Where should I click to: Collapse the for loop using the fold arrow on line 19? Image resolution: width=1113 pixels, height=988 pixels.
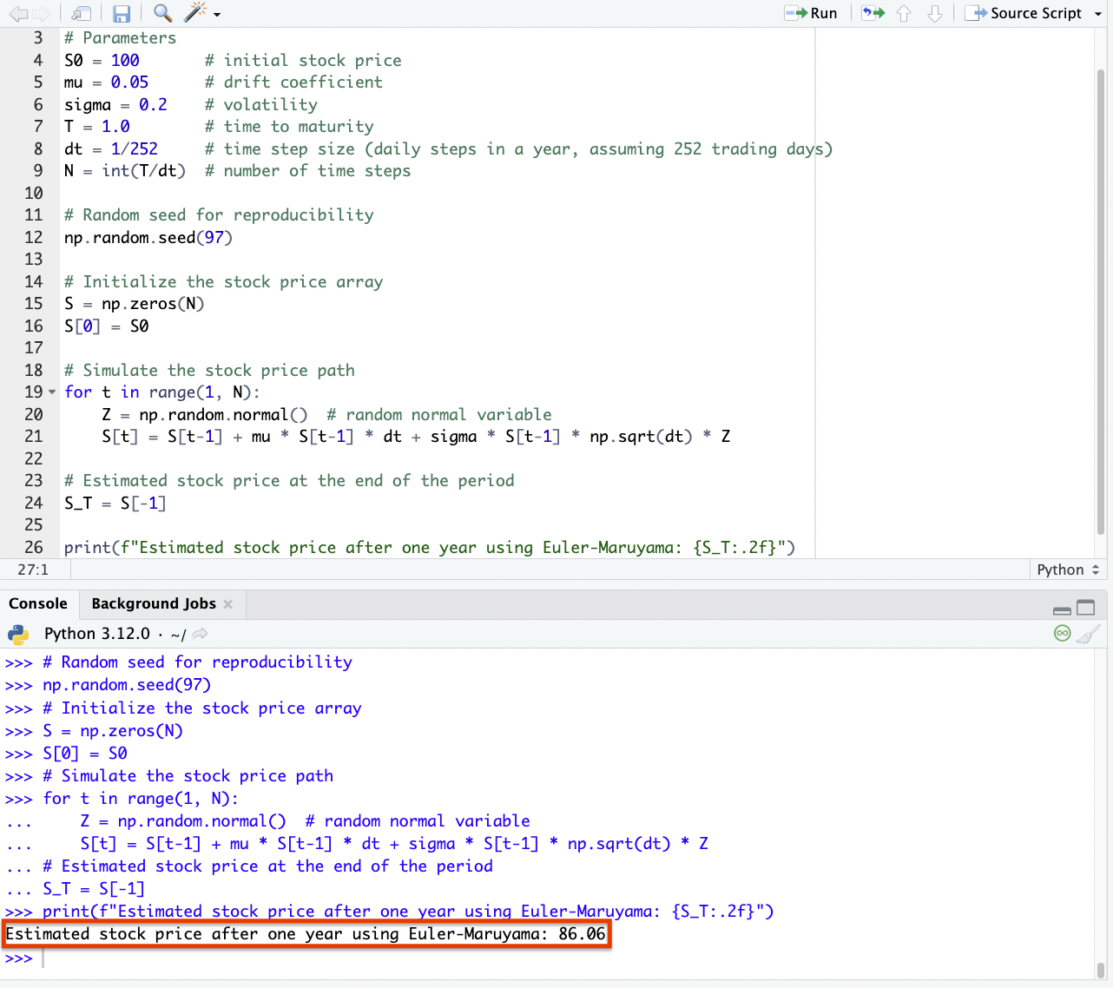click(x=52, y=392)
